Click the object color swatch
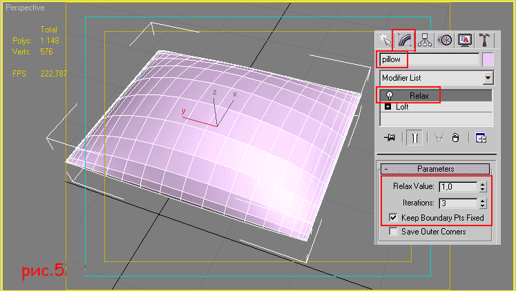 [x=488, y=59]
